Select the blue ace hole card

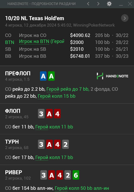tap(43, 76)
